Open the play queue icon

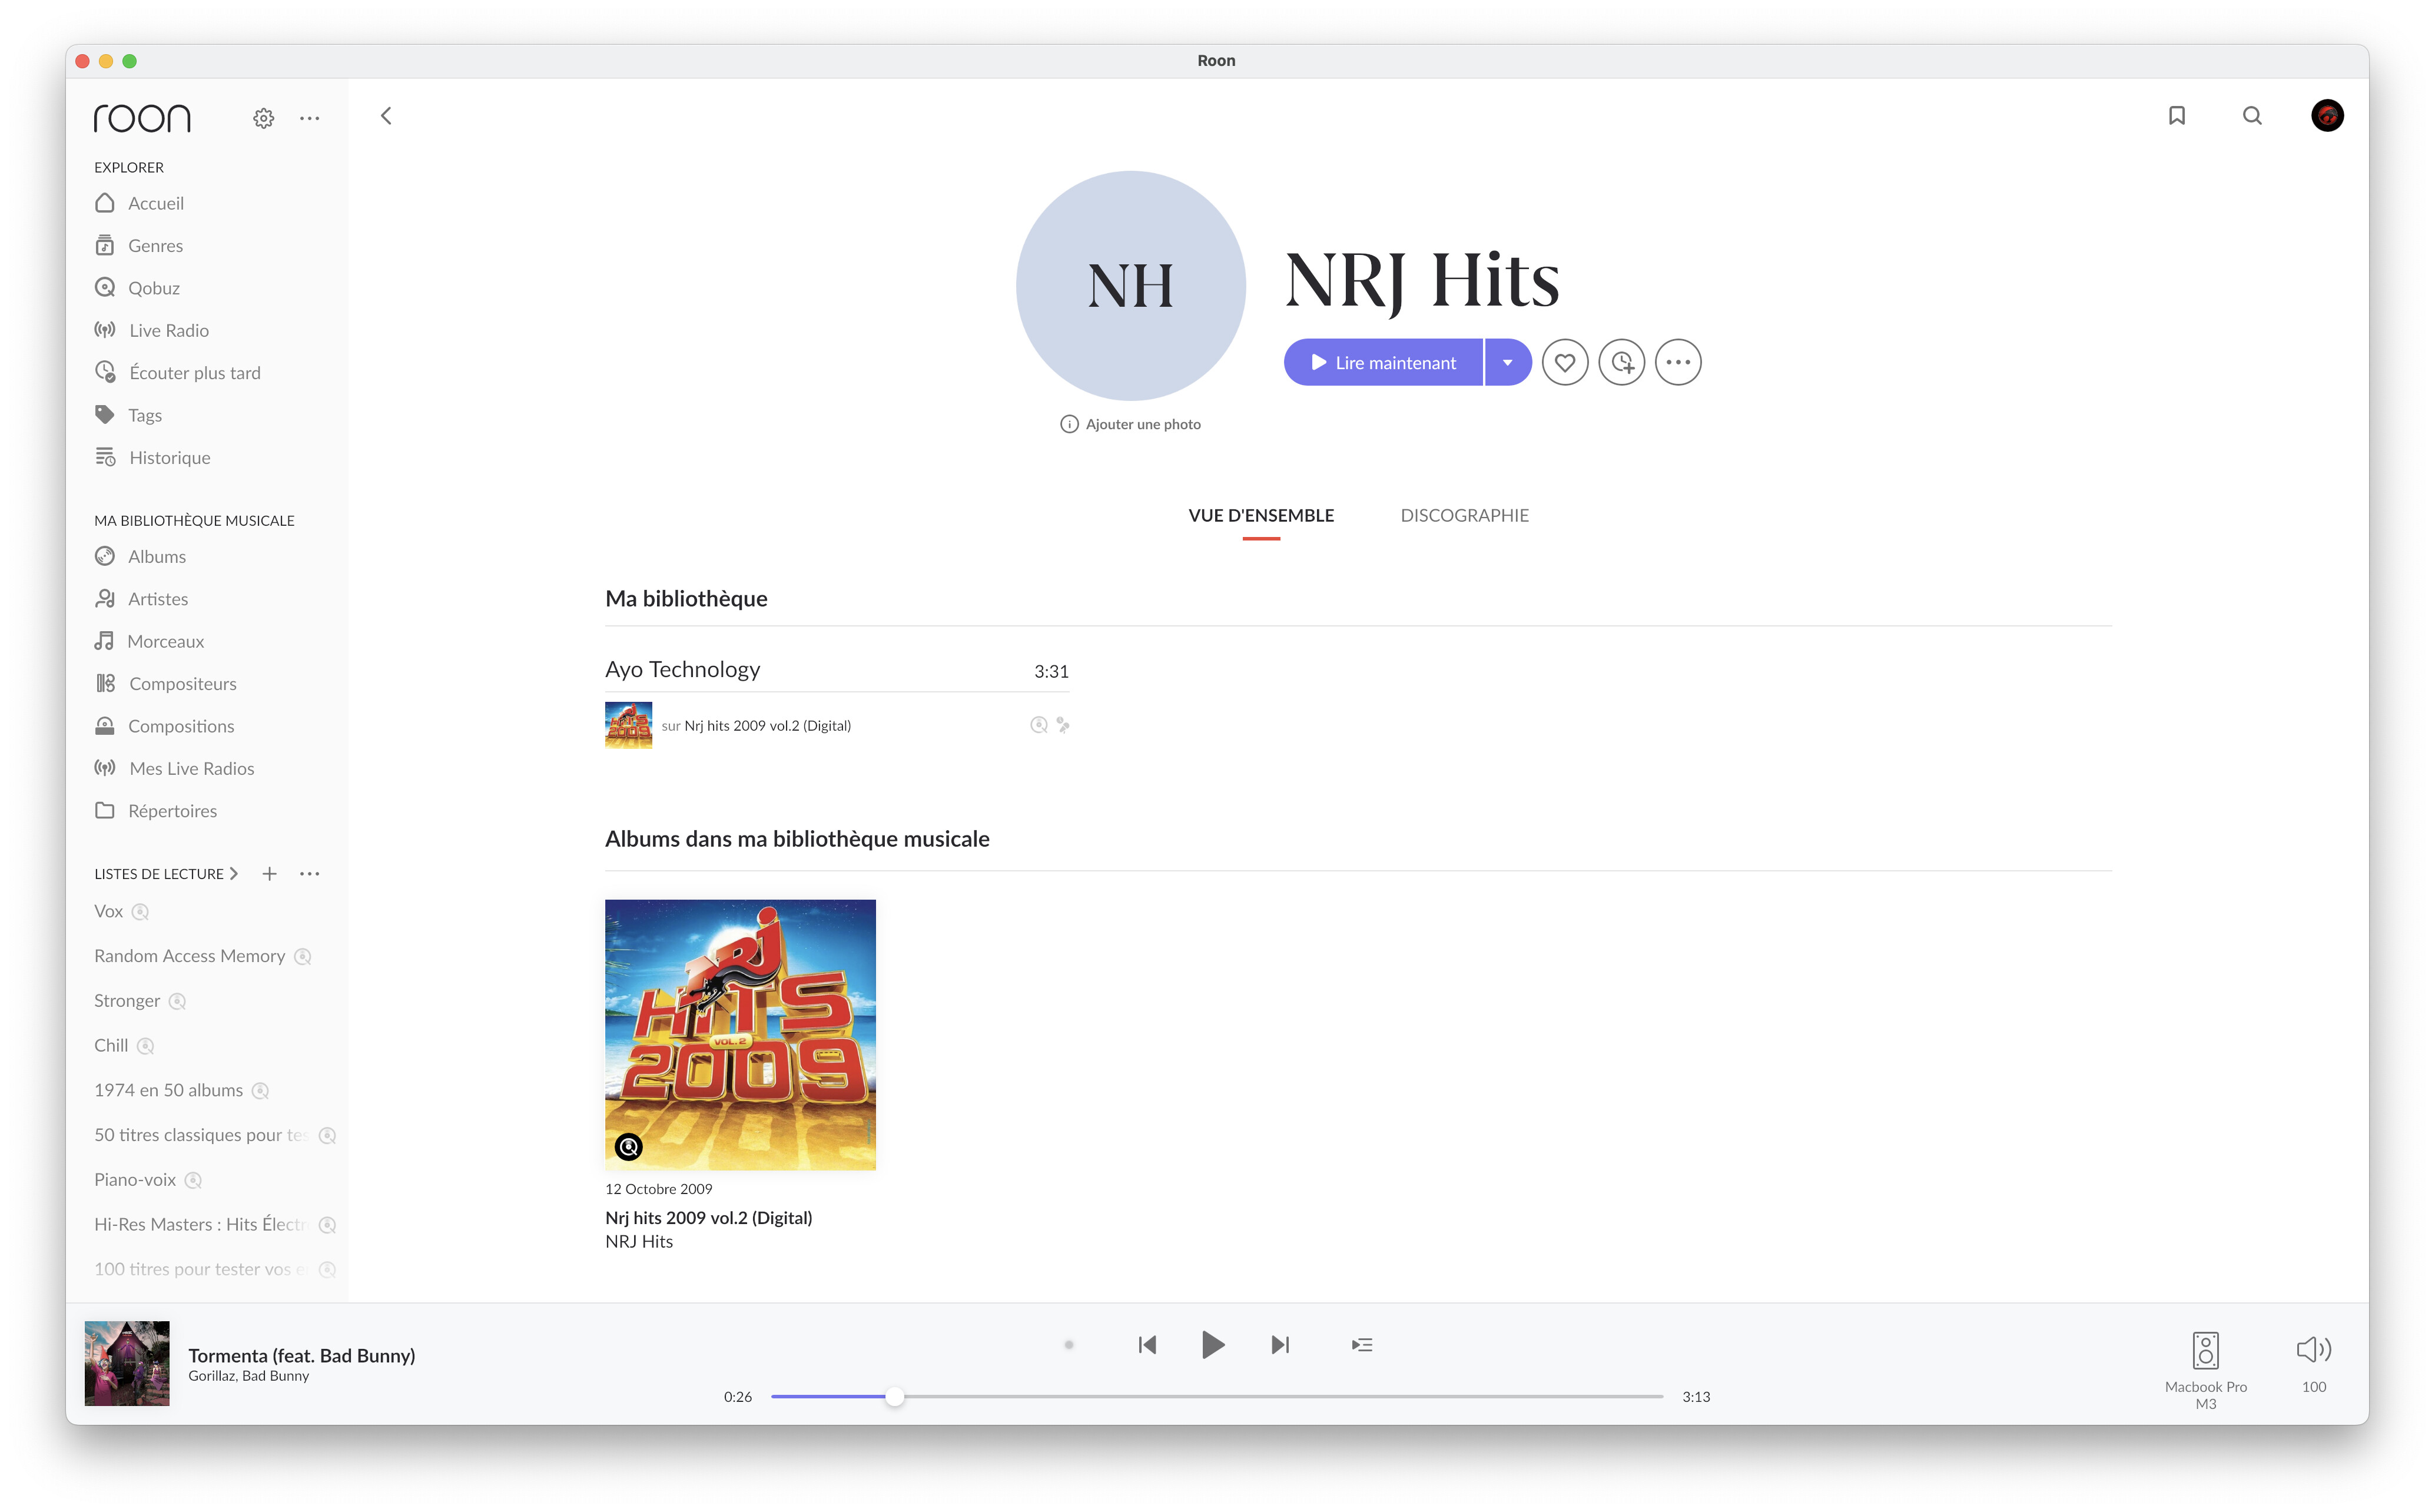[1361, 1345]
